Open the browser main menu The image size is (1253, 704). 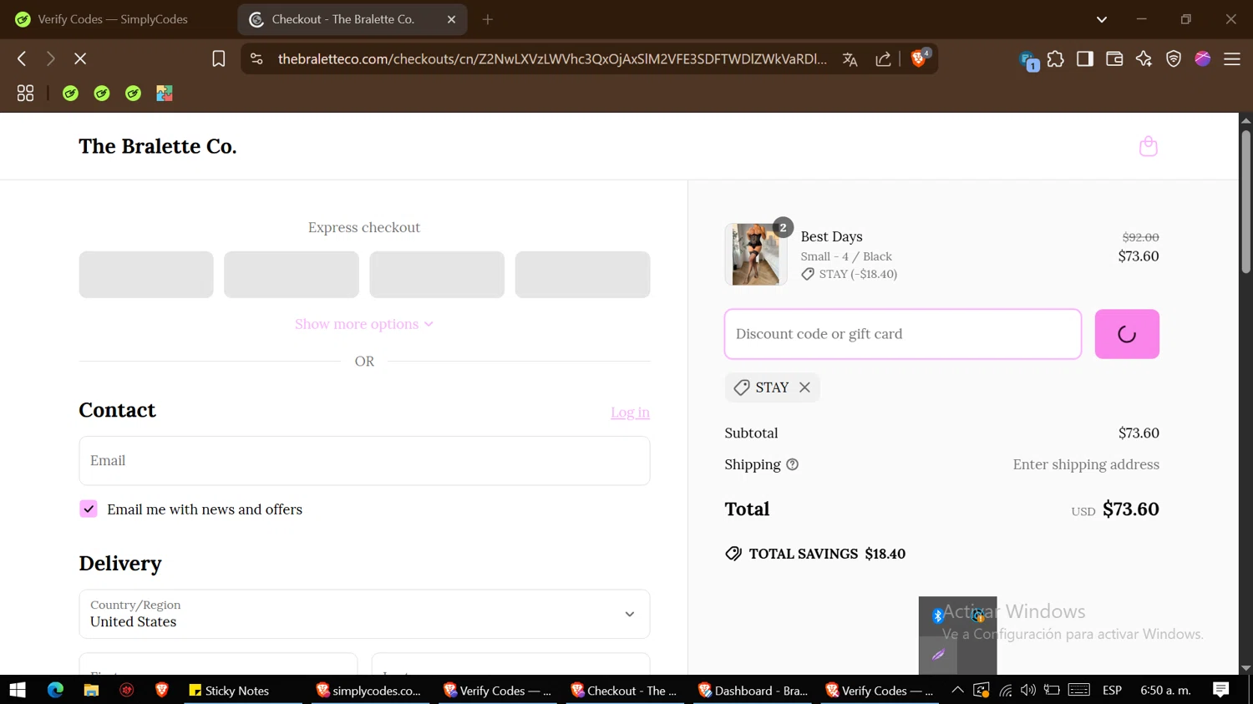coord(1232,58)
